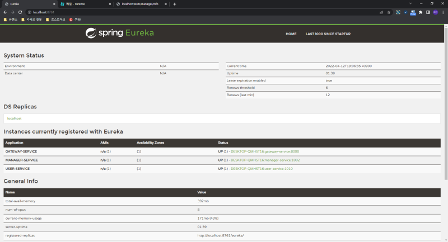Image resolution: width=448 pixels, height=242 pixels.
Task: Click the http://localhost:8761/eureka/ value
Action: coord(220,235)
